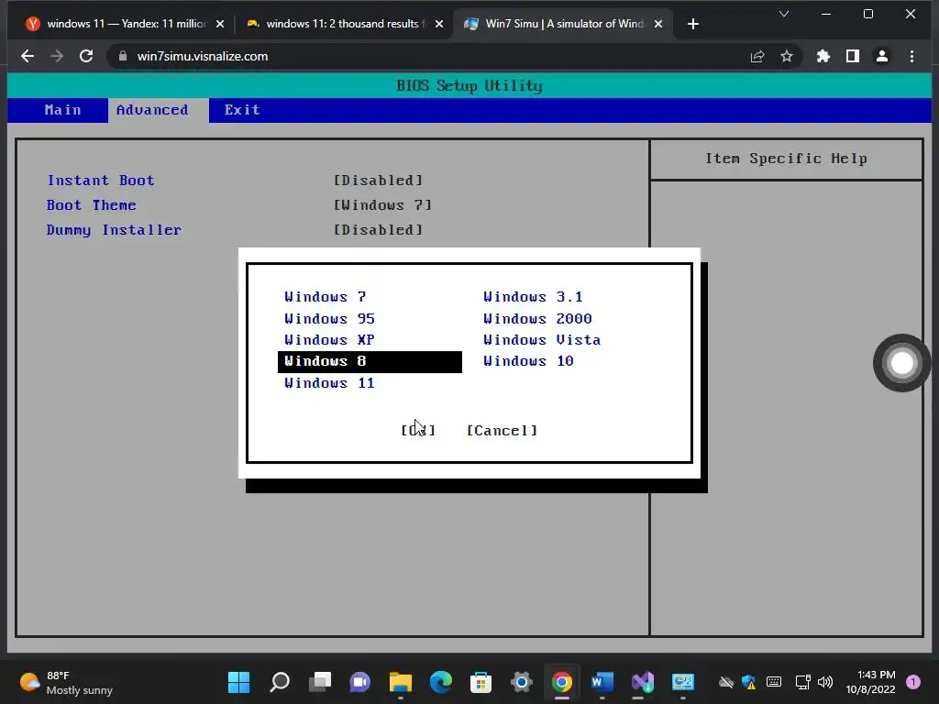Switch to Chrome on the taskbar

point(562,682)
